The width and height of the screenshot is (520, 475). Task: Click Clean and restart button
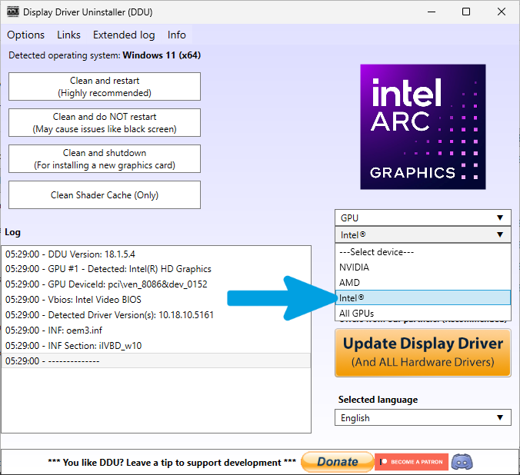coord(105,87)
